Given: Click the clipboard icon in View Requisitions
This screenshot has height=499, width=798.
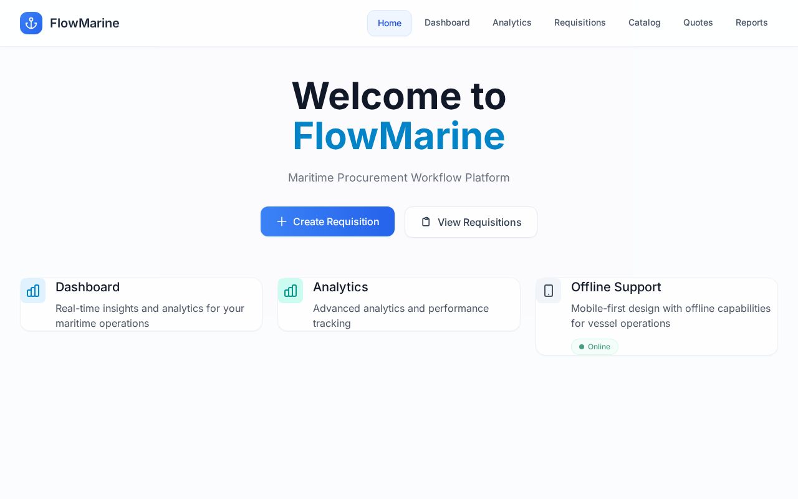Looking at the screenshot, I should tap(426, 221).
